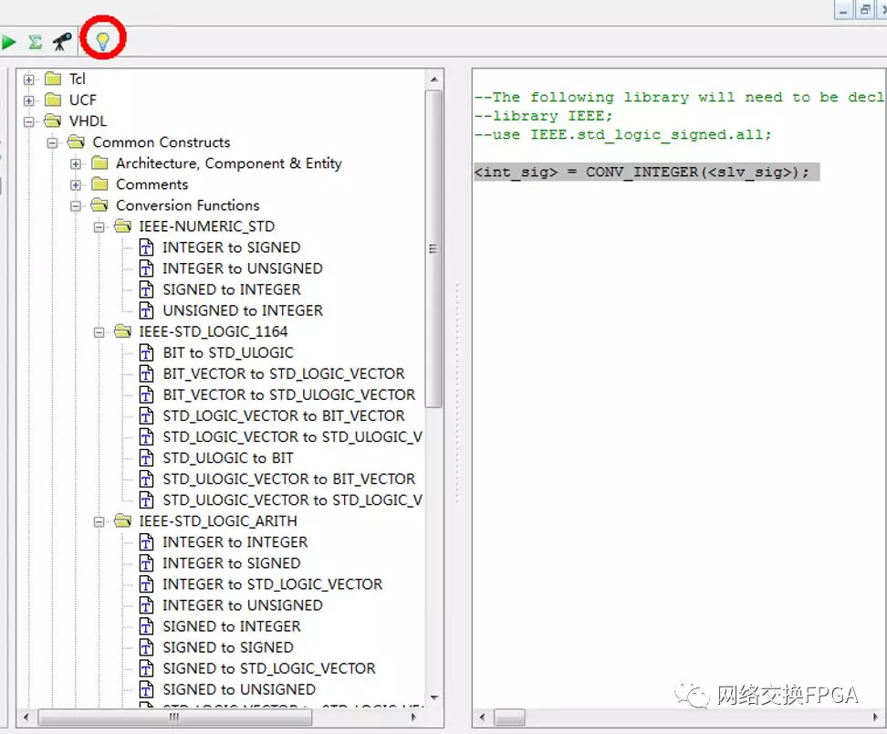Screen dimensions: 887x734
Task: Click the Sigma summary toolbar icon
Action: point(35,41)
